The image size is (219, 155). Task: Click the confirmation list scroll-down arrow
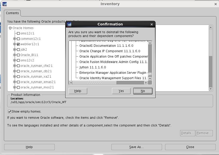coord(150,79)
